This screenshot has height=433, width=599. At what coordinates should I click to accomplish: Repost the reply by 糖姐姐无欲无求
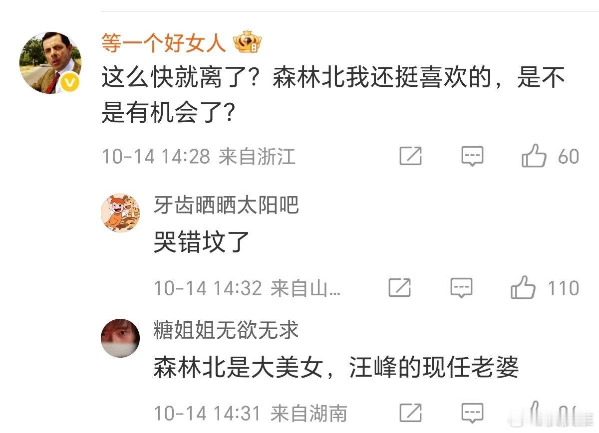410,413
